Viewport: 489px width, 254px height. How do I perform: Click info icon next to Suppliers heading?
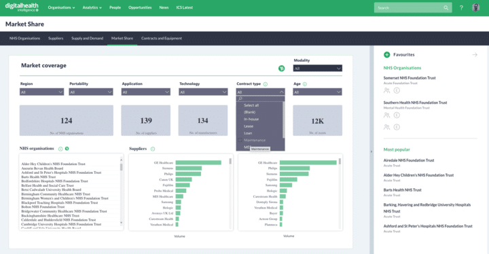153,149
